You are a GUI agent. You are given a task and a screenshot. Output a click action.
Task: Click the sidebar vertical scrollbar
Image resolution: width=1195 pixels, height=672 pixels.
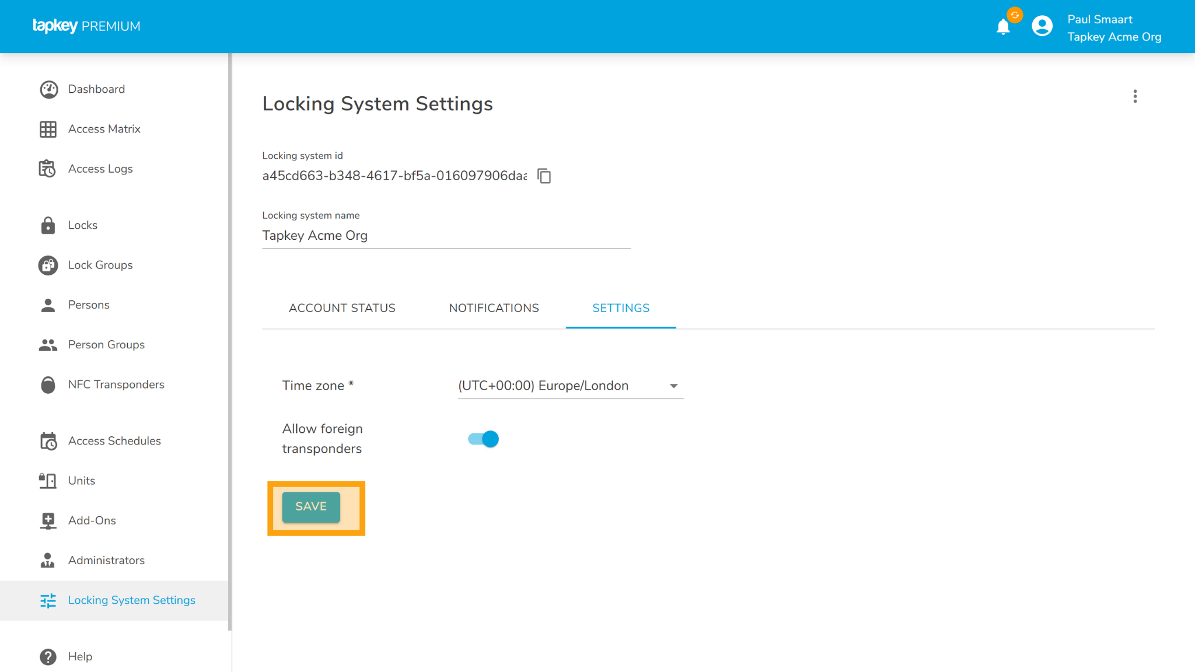point(230,342)
